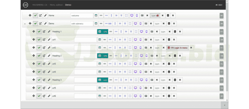The image size is (249, 109).
Task: Open the 50% column setting on Heading 1
Action: [x=103, y=31]
